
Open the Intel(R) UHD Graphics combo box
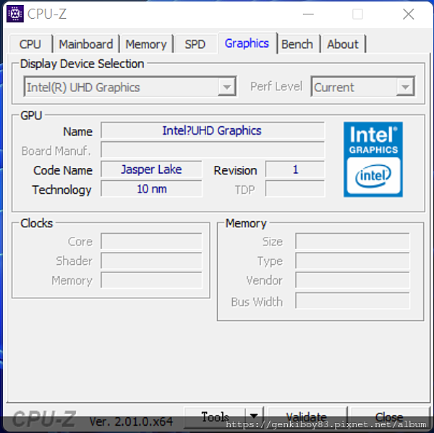point(130,87)
